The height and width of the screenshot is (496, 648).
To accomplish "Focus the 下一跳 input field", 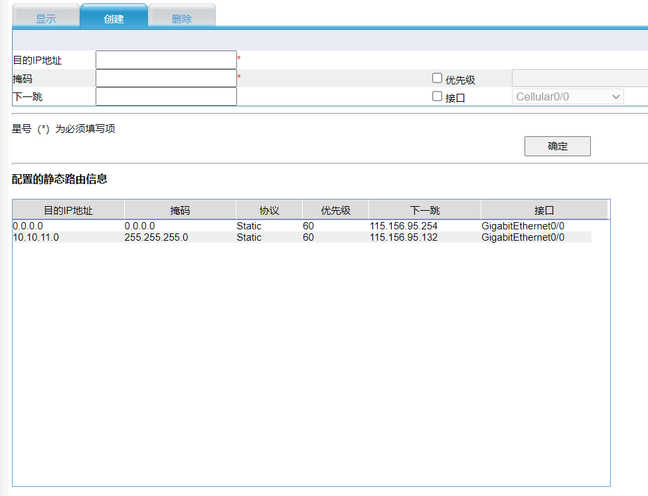I will pyautogui.click(x=166, y=96).
